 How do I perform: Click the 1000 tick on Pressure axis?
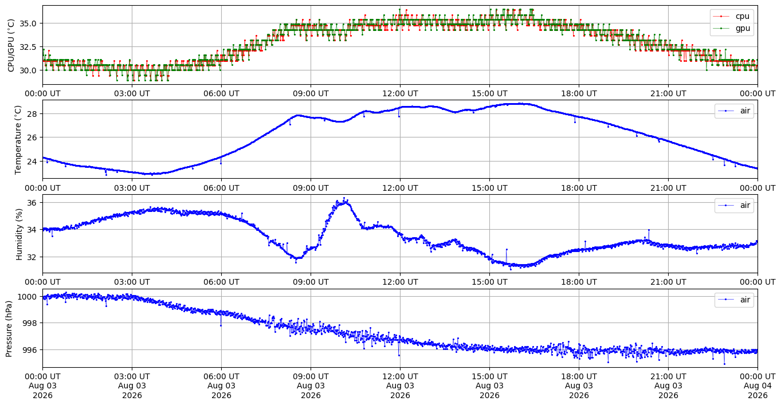click(x=29, y=297)
